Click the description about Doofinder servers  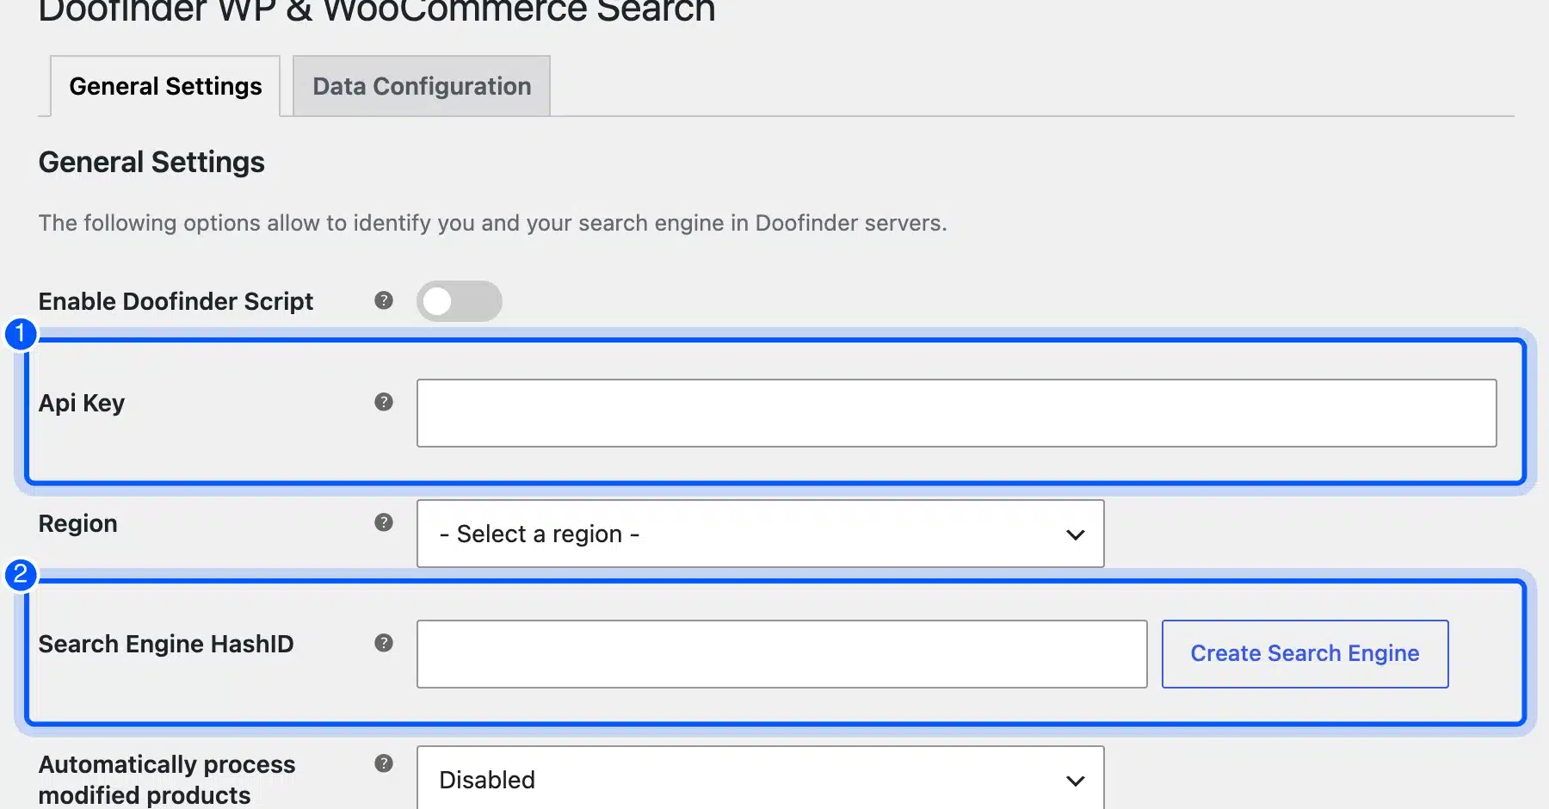492,223
